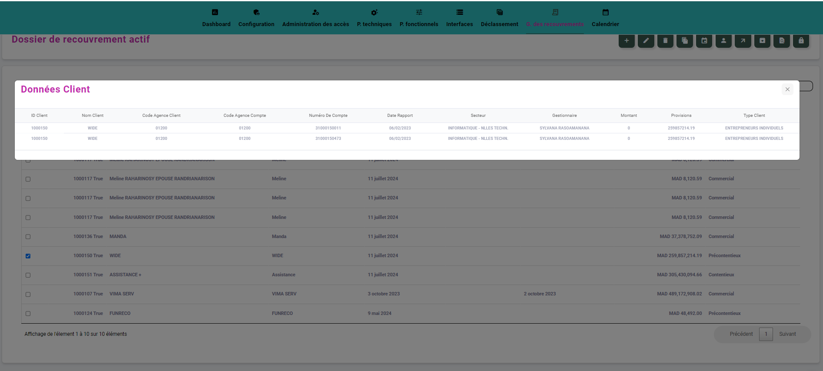Click the pencil edit toolbar icon
The image size is (823, 371).
646,41
